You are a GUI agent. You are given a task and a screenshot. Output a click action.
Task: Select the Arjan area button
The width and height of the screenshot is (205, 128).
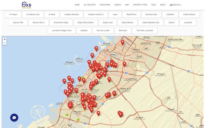click(x=115, y=15)
